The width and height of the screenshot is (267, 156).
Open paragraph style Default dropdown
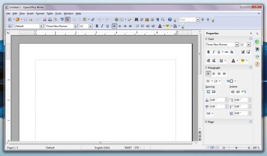(41, 26)
